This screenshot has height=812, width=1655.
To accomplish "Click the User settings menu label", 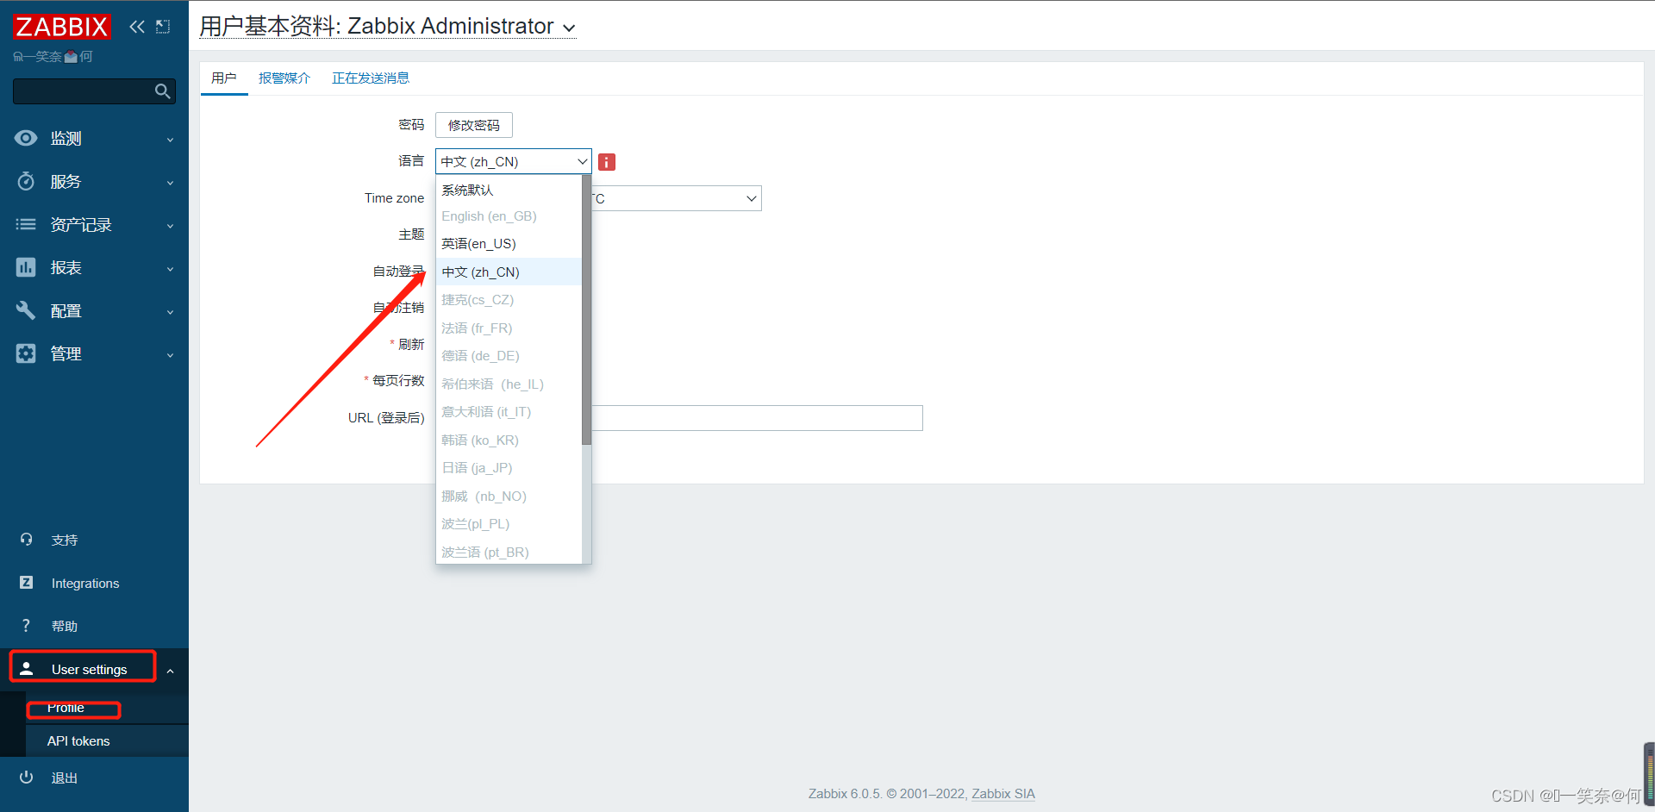I will [x=89, y=670].
